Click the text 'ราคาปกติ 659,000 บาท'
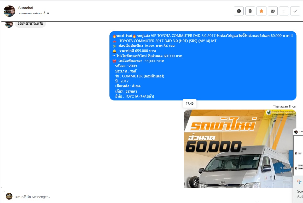Image resolution: width=303 pixels, height=203 pixels. click(138, 51)
